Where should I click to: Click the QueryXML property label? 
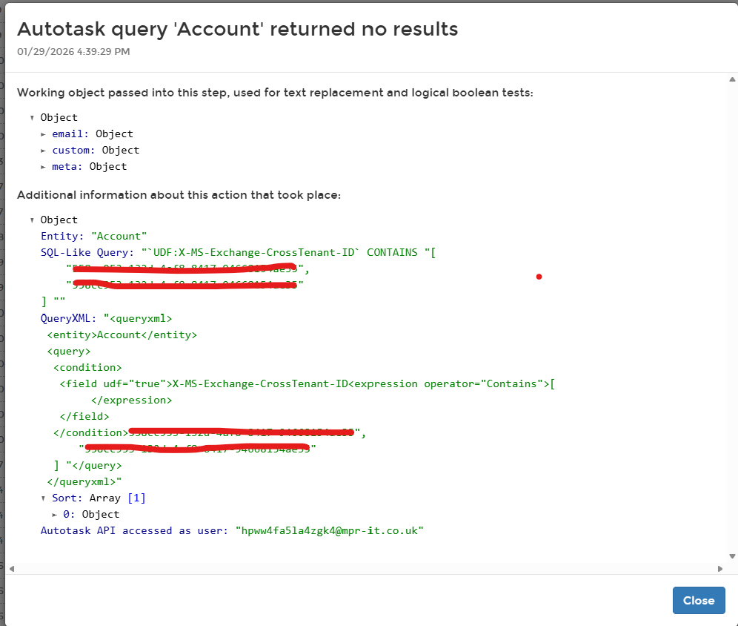pos(68,318)
